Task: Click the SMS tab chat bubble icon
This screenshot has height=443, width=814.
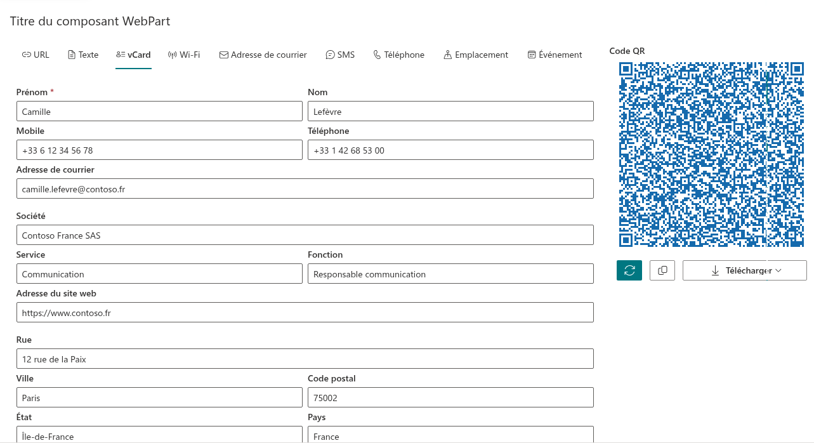Action: pyautogui.click(x=330, y=55)
